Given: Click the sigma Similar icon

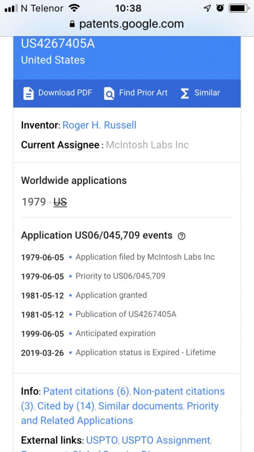Looking at the screenshot, I should point(185,93).
